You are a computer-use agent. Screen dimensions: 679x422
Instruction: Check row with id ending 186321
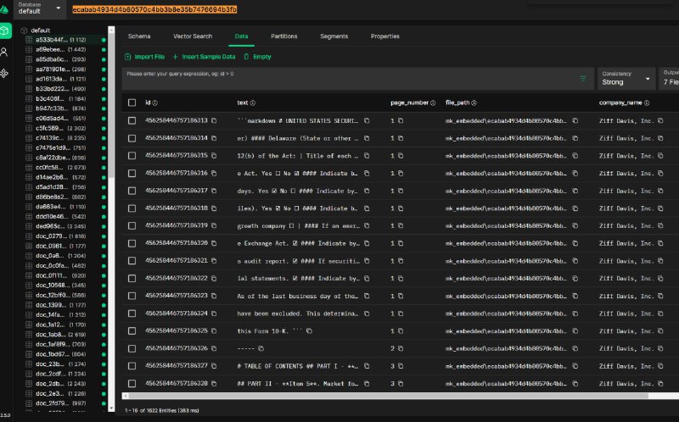click(132, 261)
